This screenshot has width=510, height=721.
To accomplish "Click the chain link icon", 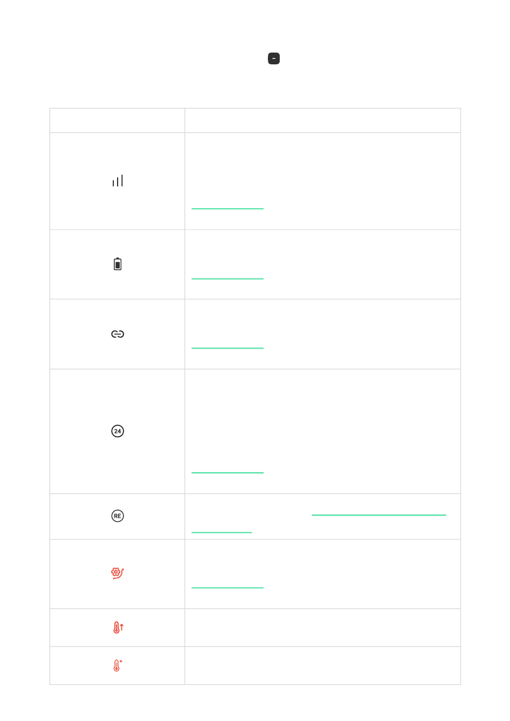I will pos(118,334).
